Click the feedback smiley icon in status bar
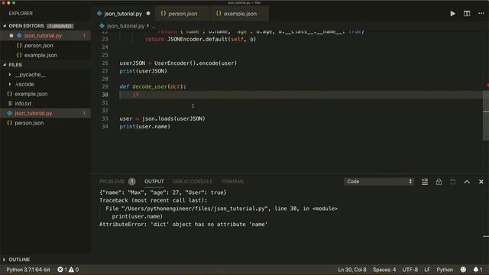Image resolution: width=489 pixels, height=275 pixels. [463, 270]
